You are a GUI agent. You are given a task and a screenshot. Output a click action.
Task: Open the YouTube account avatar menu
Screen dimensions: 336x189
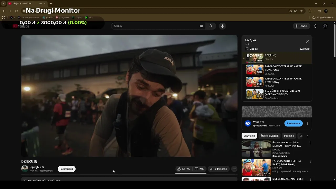pos(325,26)
